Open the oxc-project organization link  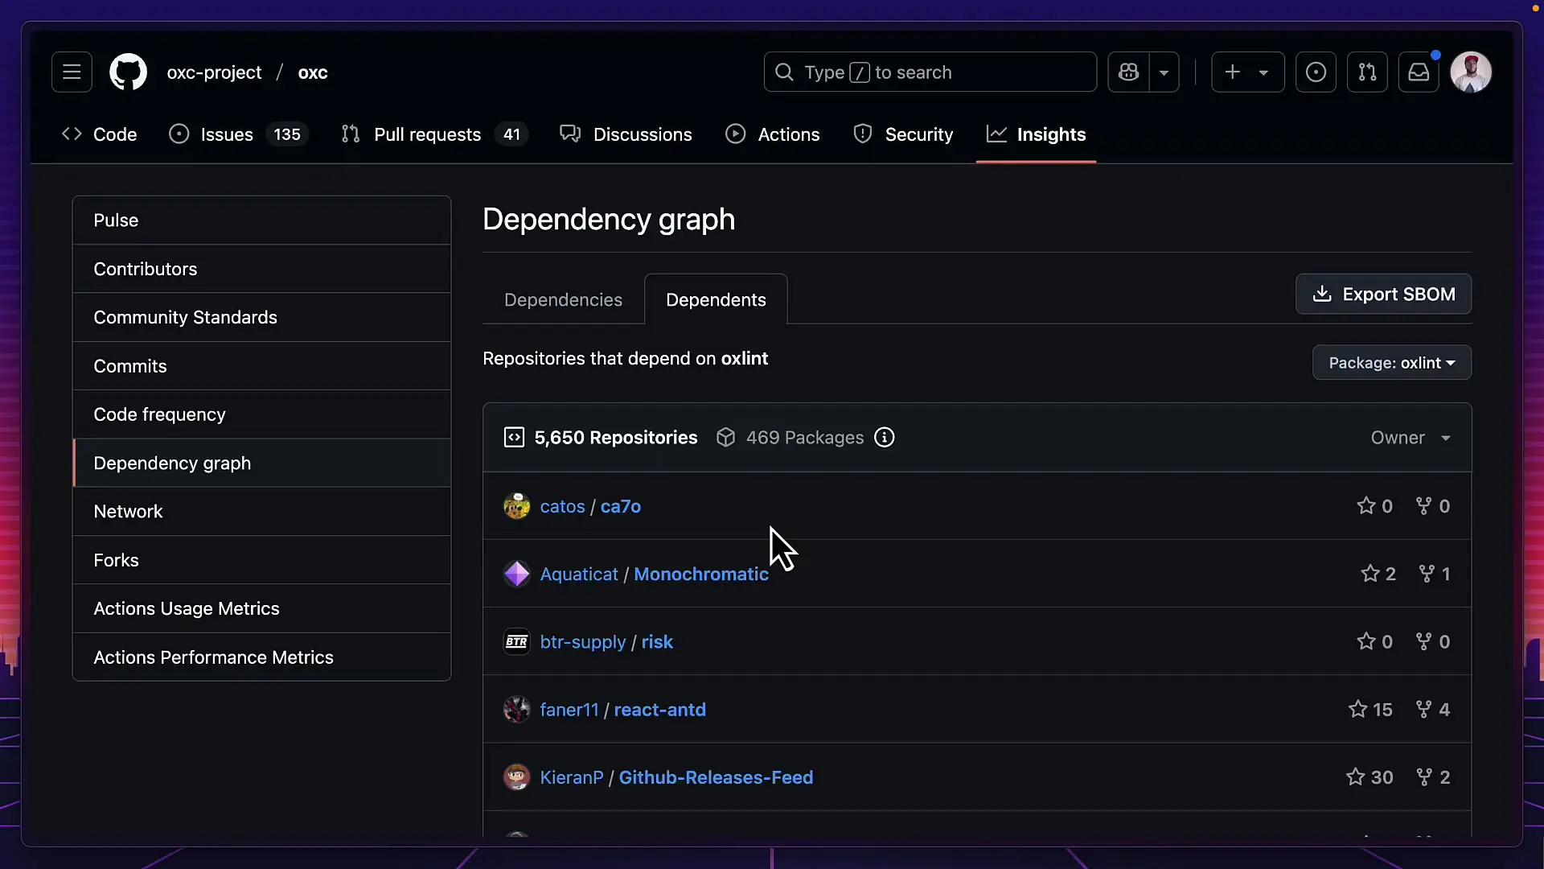(x=214, y=72)
